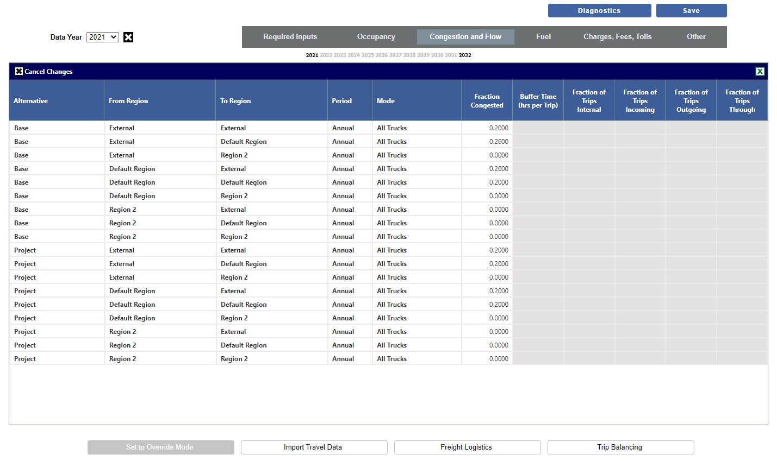Click the Save button
The width and height of the screenshot is (777, 461).
point(691,11)
